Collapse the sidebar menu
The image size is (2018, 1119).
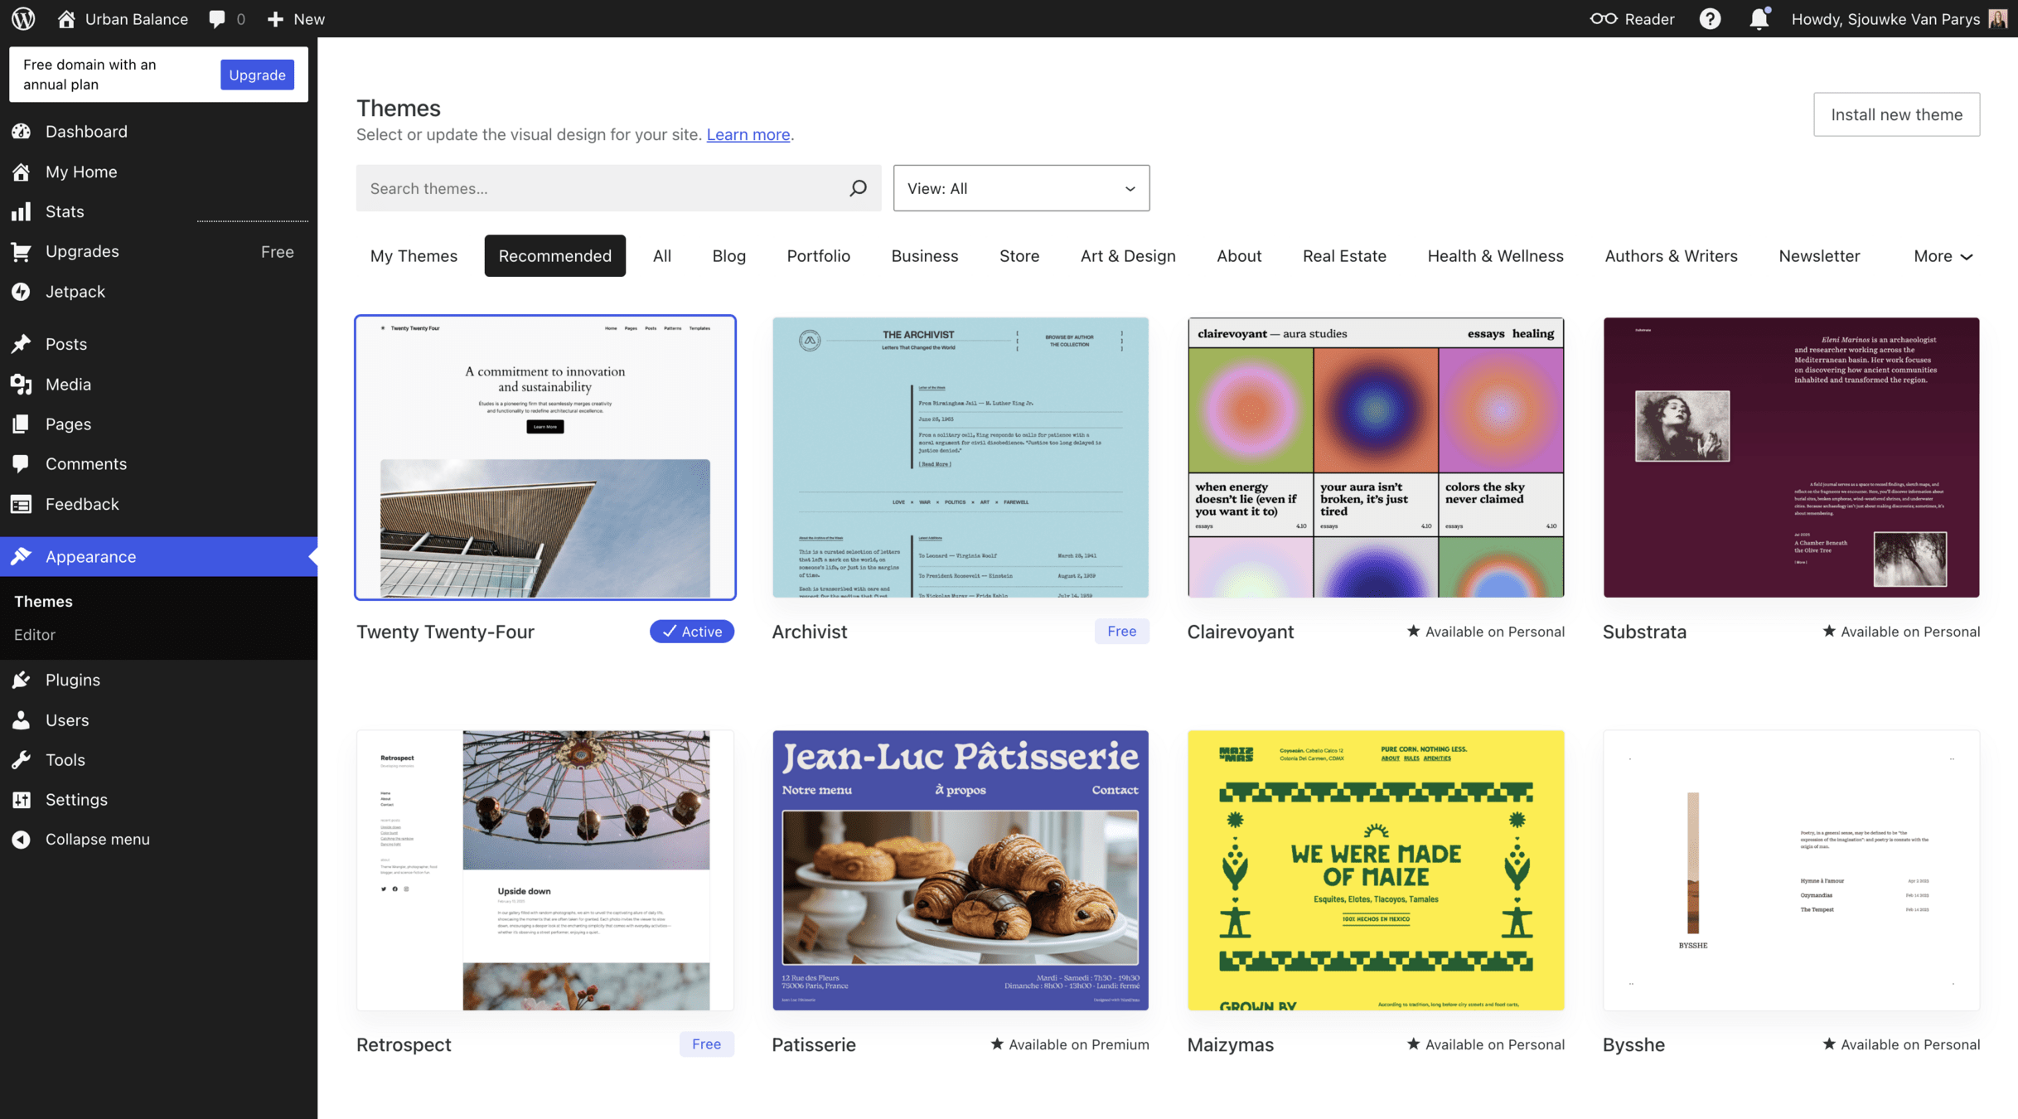click(x=97, y=839)
